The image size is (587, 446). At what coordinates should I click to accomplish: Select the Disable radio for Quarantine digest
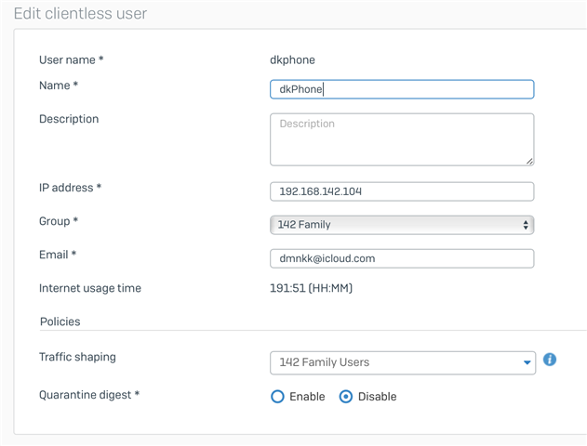(x=346, y=397)
